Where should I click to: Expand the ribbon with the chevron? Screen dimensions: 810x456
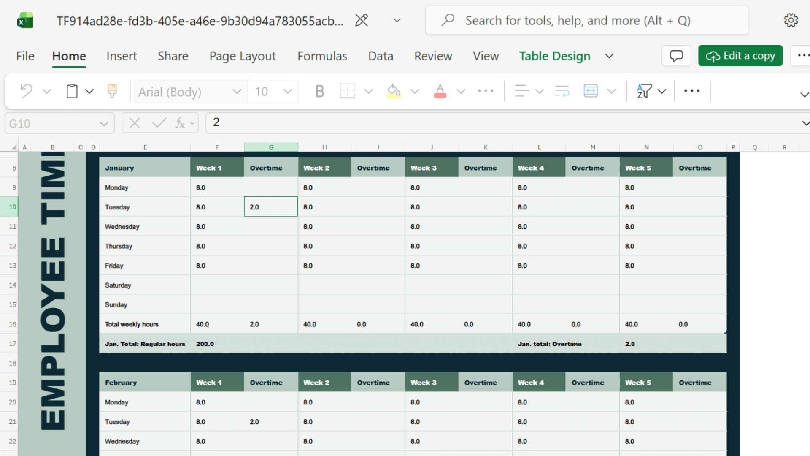[x=804, y=95]
